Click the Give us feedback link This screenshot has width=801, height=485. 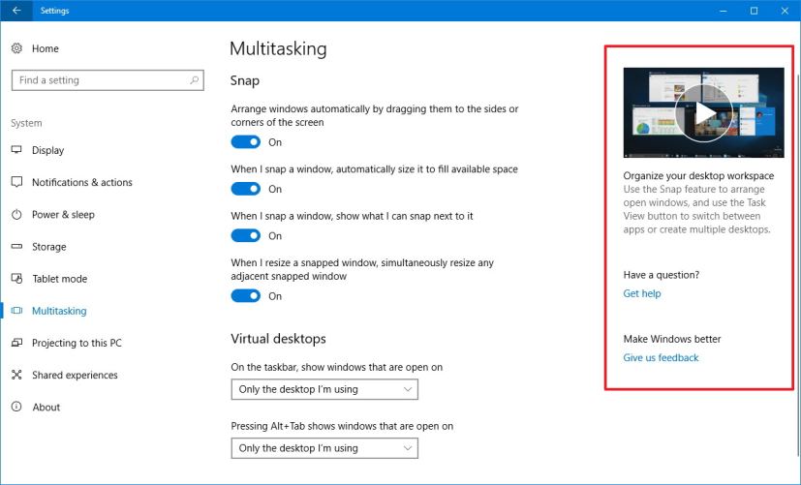coord(661,358)
